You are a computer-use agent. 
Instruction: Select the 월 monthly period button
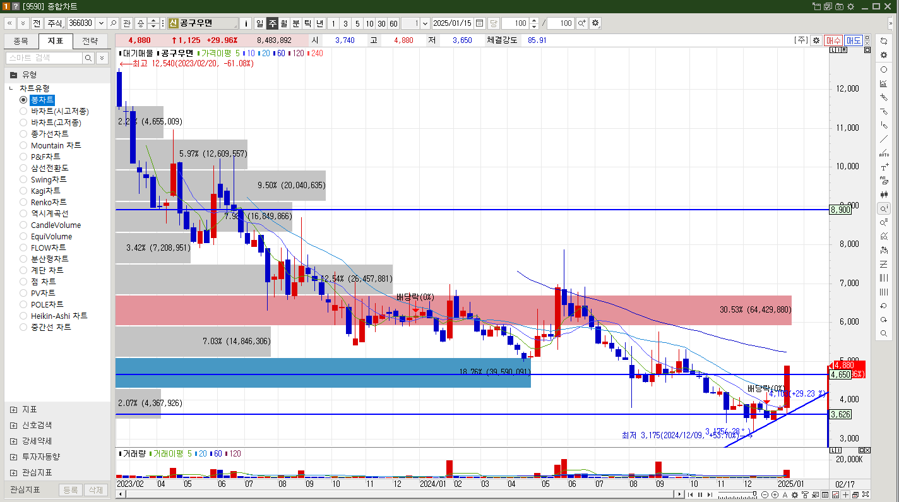click(284, 23)
